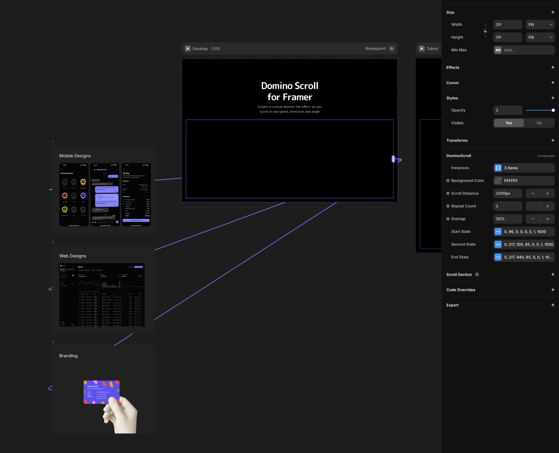Play the Tablet breakpoint preview
The width and height of the screenshot is (559, 453).
[x=422, y=49]
